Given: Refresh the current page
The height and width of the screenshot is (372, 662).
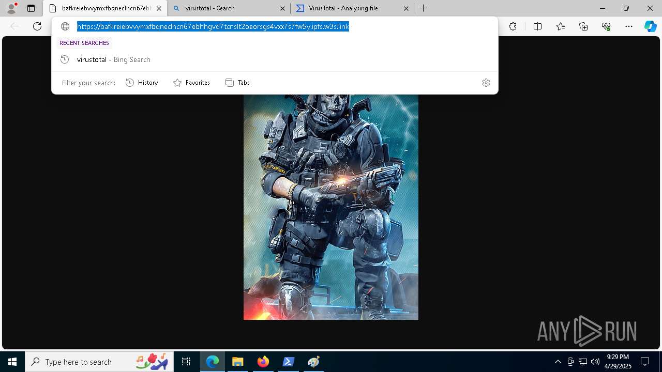Looking at the screenshot, I should (37, 26).
